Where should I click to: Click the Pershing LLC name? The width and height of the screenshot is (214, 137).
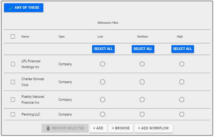[x=31, y=114]
